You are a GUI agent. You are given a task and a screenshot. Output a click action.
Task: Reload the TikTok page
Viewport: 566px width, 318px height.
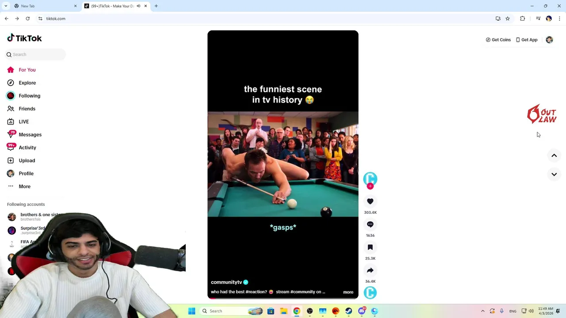tap(27, 19)
